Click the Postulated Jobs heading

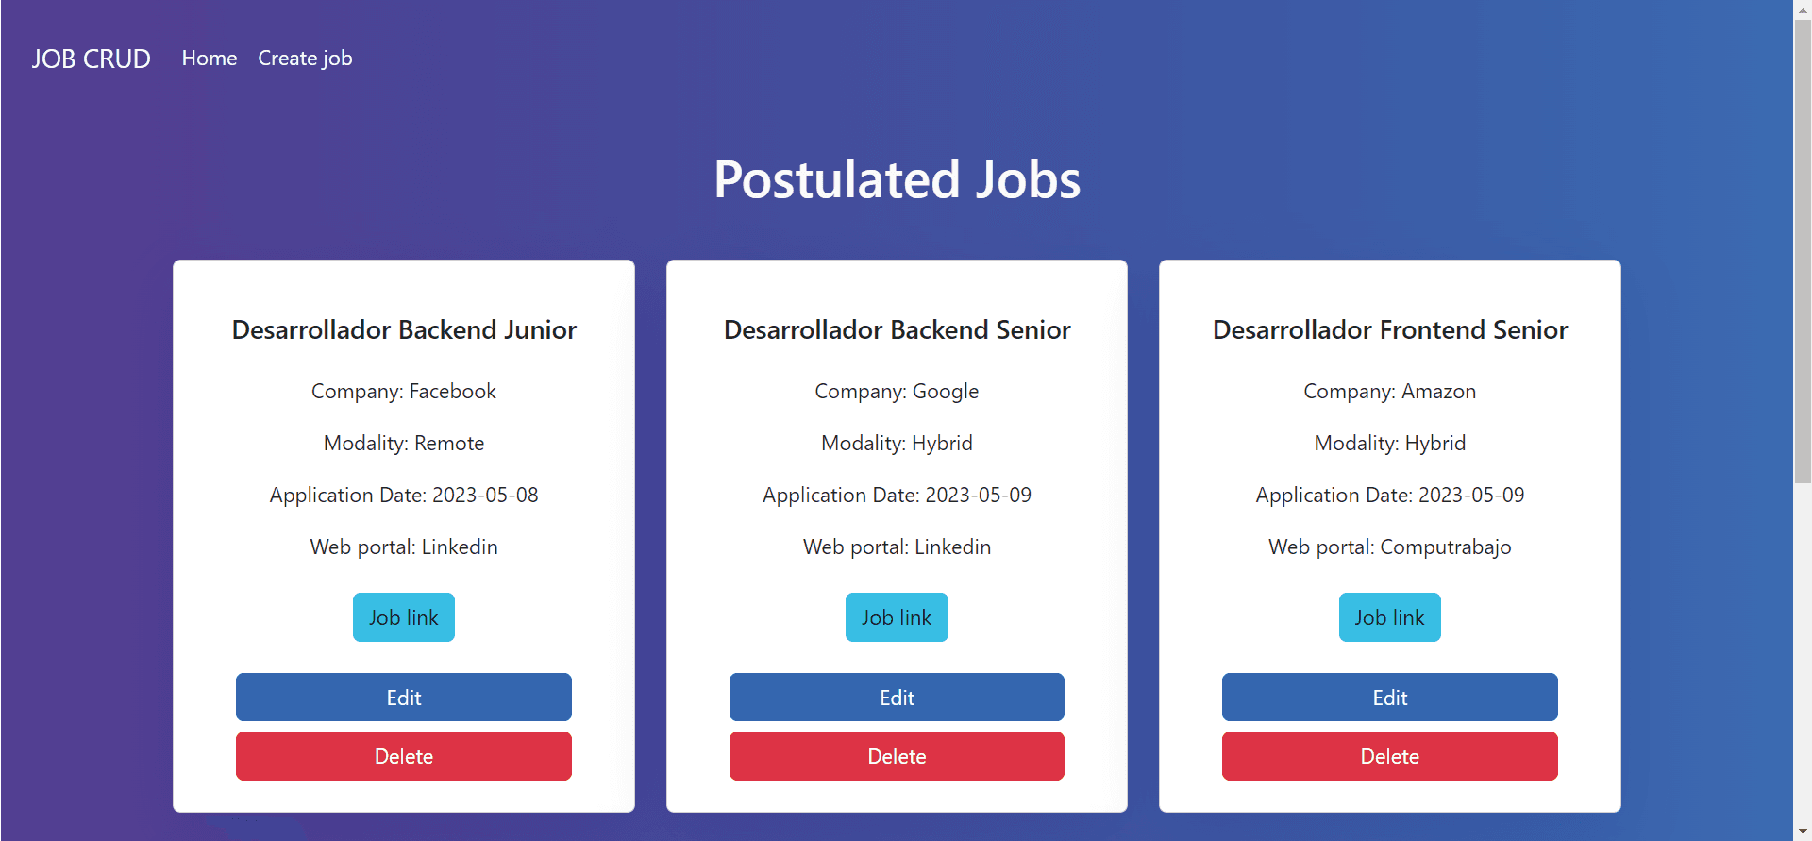pos(897,179)
